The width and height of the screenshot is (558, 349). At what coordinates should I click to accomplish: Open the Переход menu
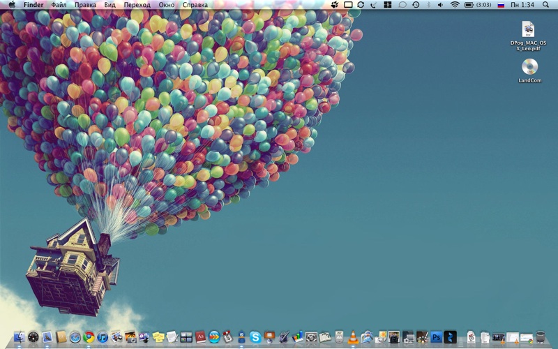click(x=137, y=5)
